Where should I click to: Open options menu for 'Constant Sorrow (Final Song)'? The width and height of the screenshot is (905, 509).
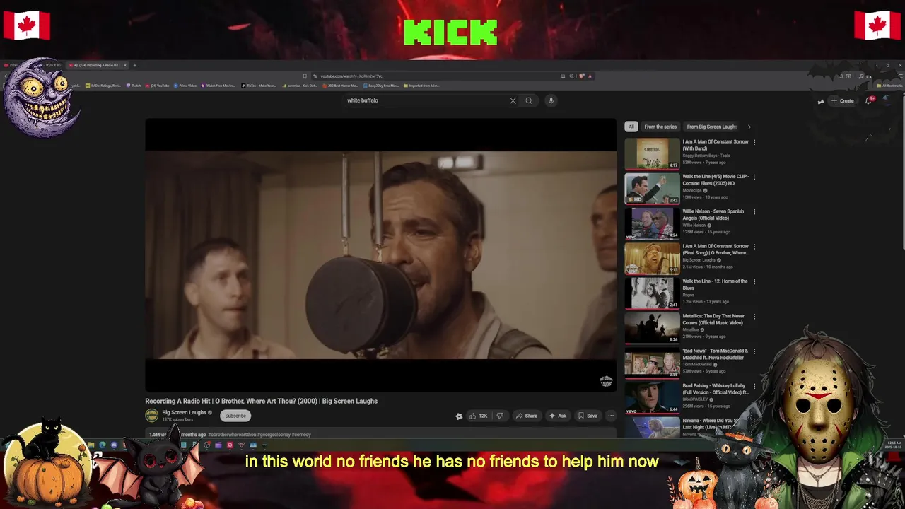(754, 247)
